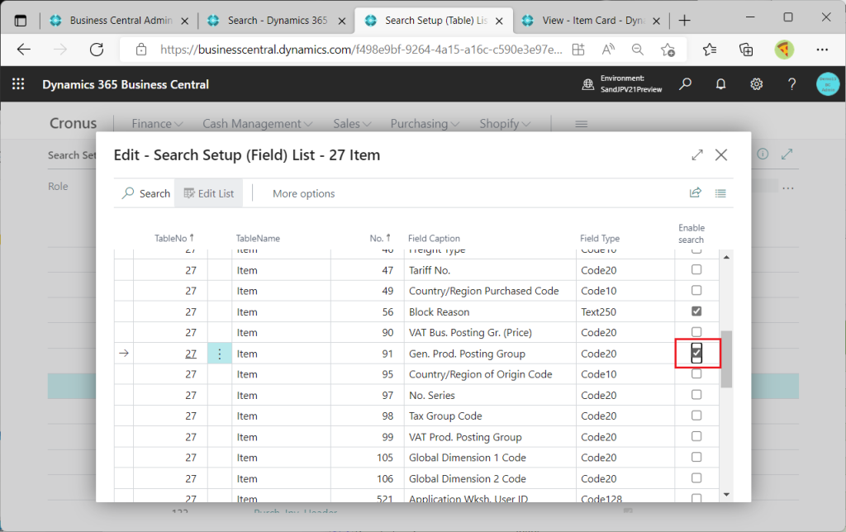Sort by the TableNo column header

point(173,238)
